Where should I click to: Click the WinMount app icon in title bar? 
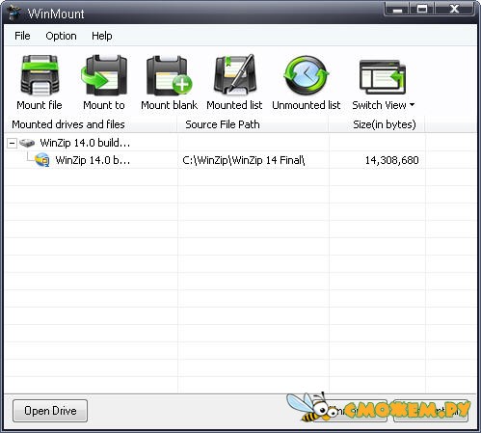tap(14, 14)
